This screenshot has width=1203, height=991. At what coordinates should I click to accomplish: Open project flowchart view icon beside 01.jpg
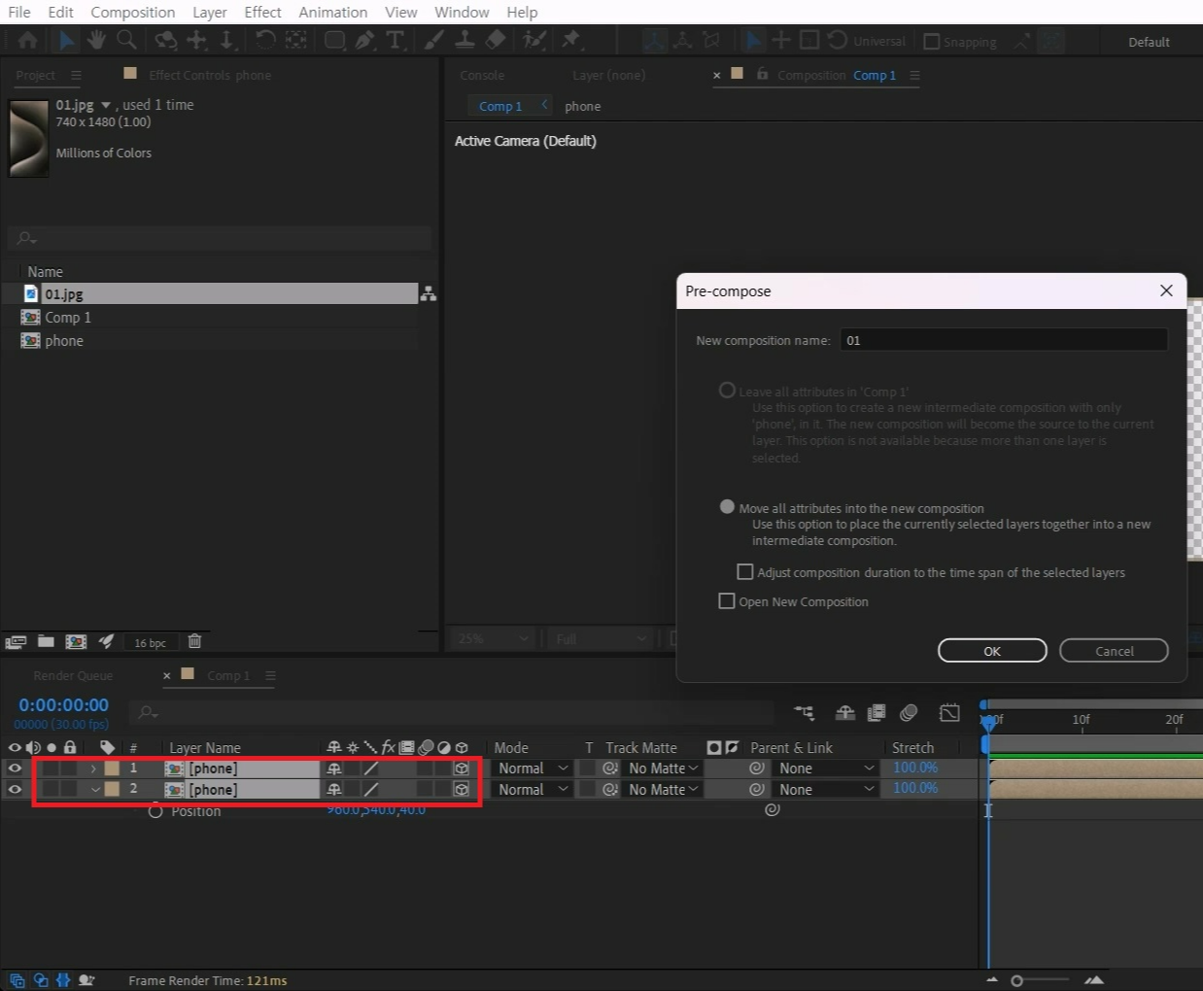coord(428,294)
